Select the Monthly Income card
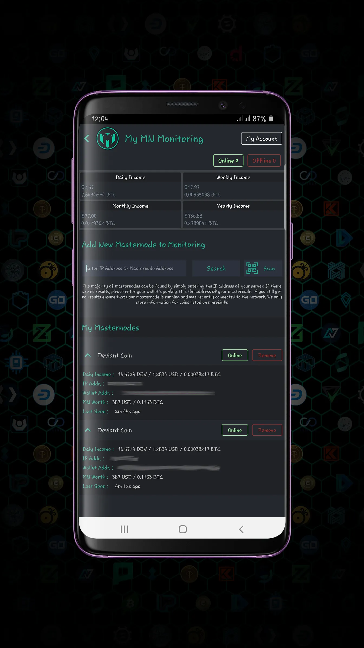364x648 pixels. pyautogui.click(x=130, y=214)
